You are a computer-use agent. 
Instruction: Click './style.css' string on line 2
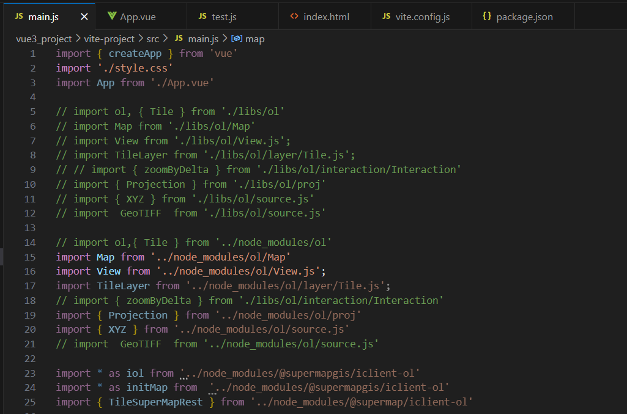click(135, 68)
